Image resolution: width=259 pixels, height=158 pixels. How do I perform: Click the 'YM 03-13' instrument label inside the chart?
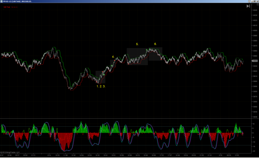(x=14, y=7)
